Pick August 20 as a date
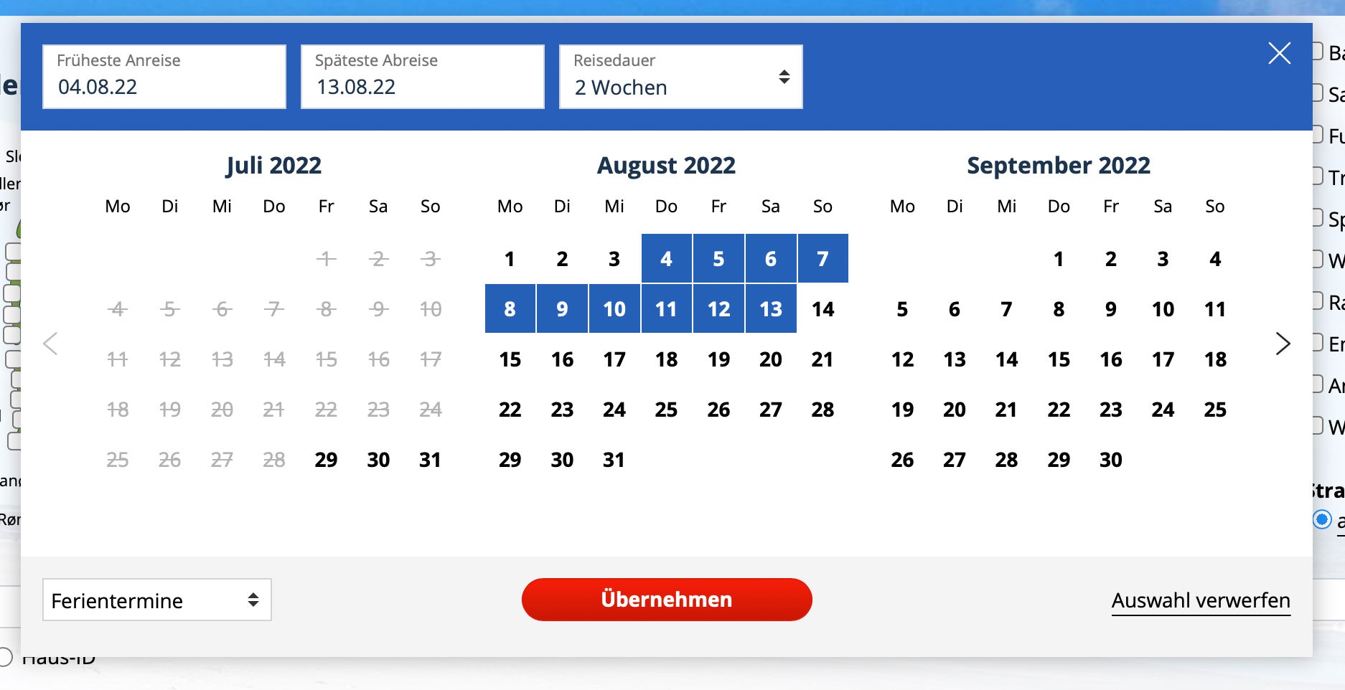1345x690 pixels. click(770, 359)
